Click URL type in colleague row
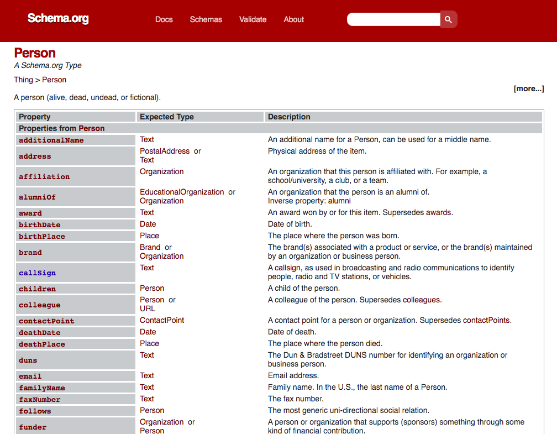The width and height of the screenshot is (557, 434). [x=148, y=308]
